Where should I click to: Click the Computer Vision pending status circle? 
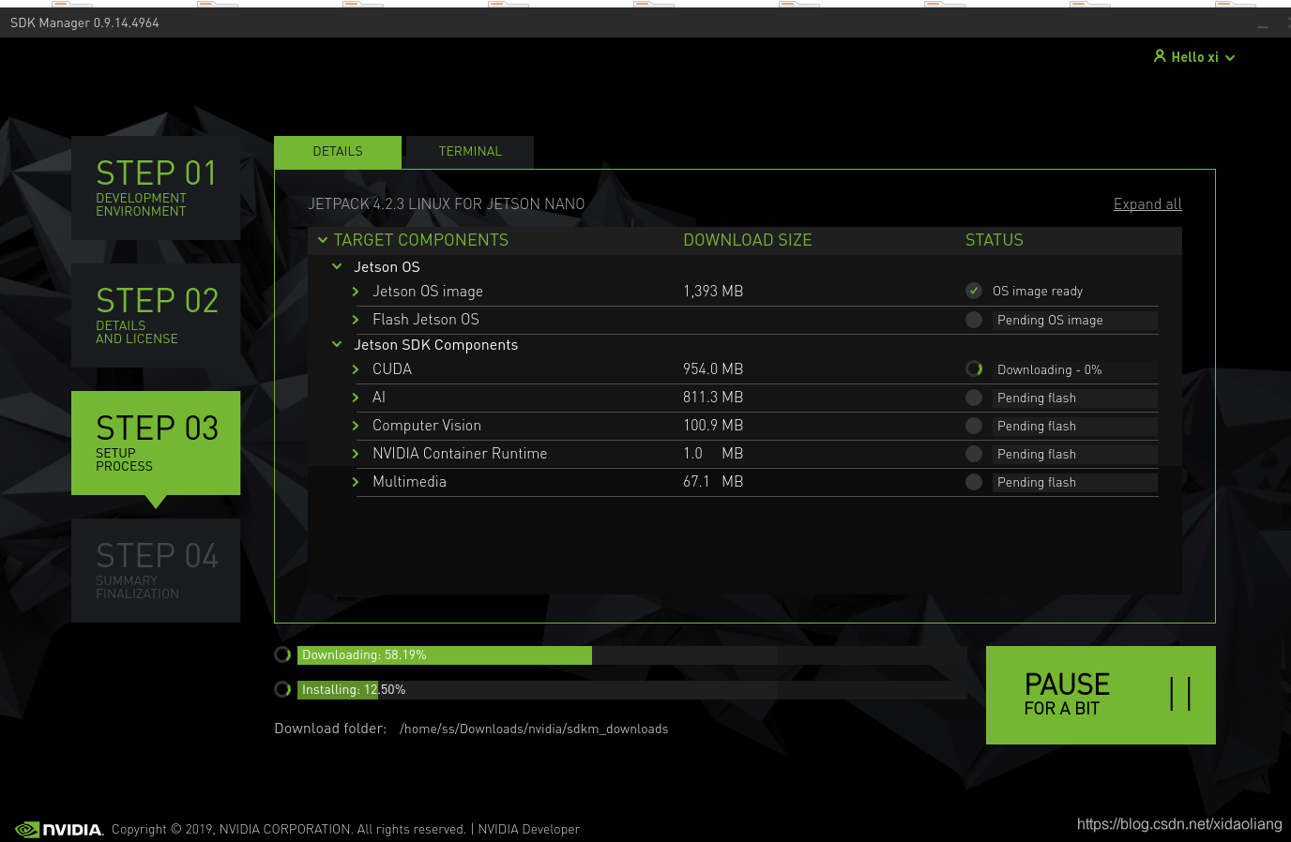click(974, 426)
